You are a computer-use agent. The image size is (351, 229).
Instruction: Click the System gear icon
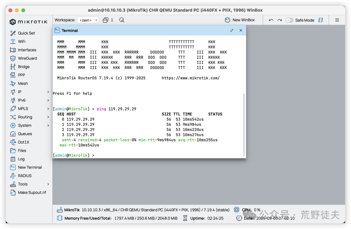[x=13, y=125]
